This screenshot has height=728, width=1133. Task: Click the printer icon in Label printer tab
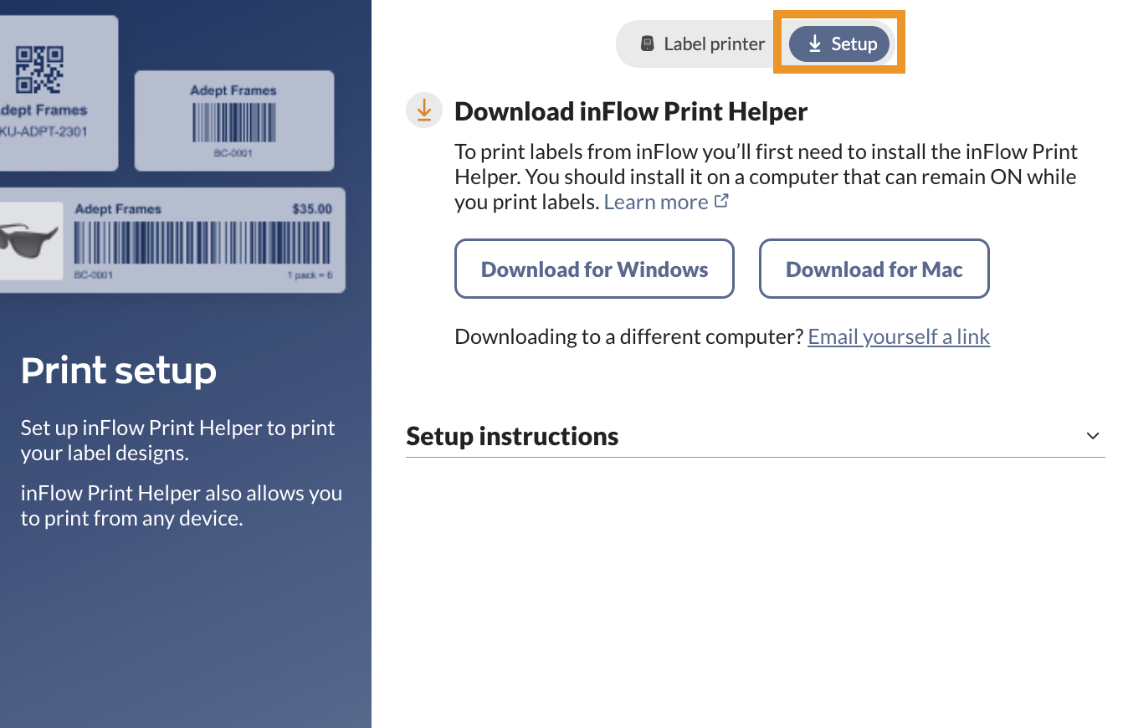647,44
